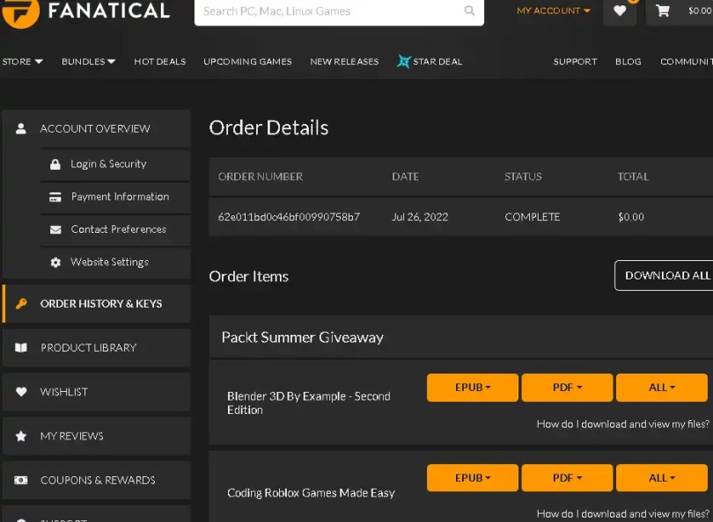Open Community in top navigation
The width and height of the screenshot is (713, 522).
point(687,62)
